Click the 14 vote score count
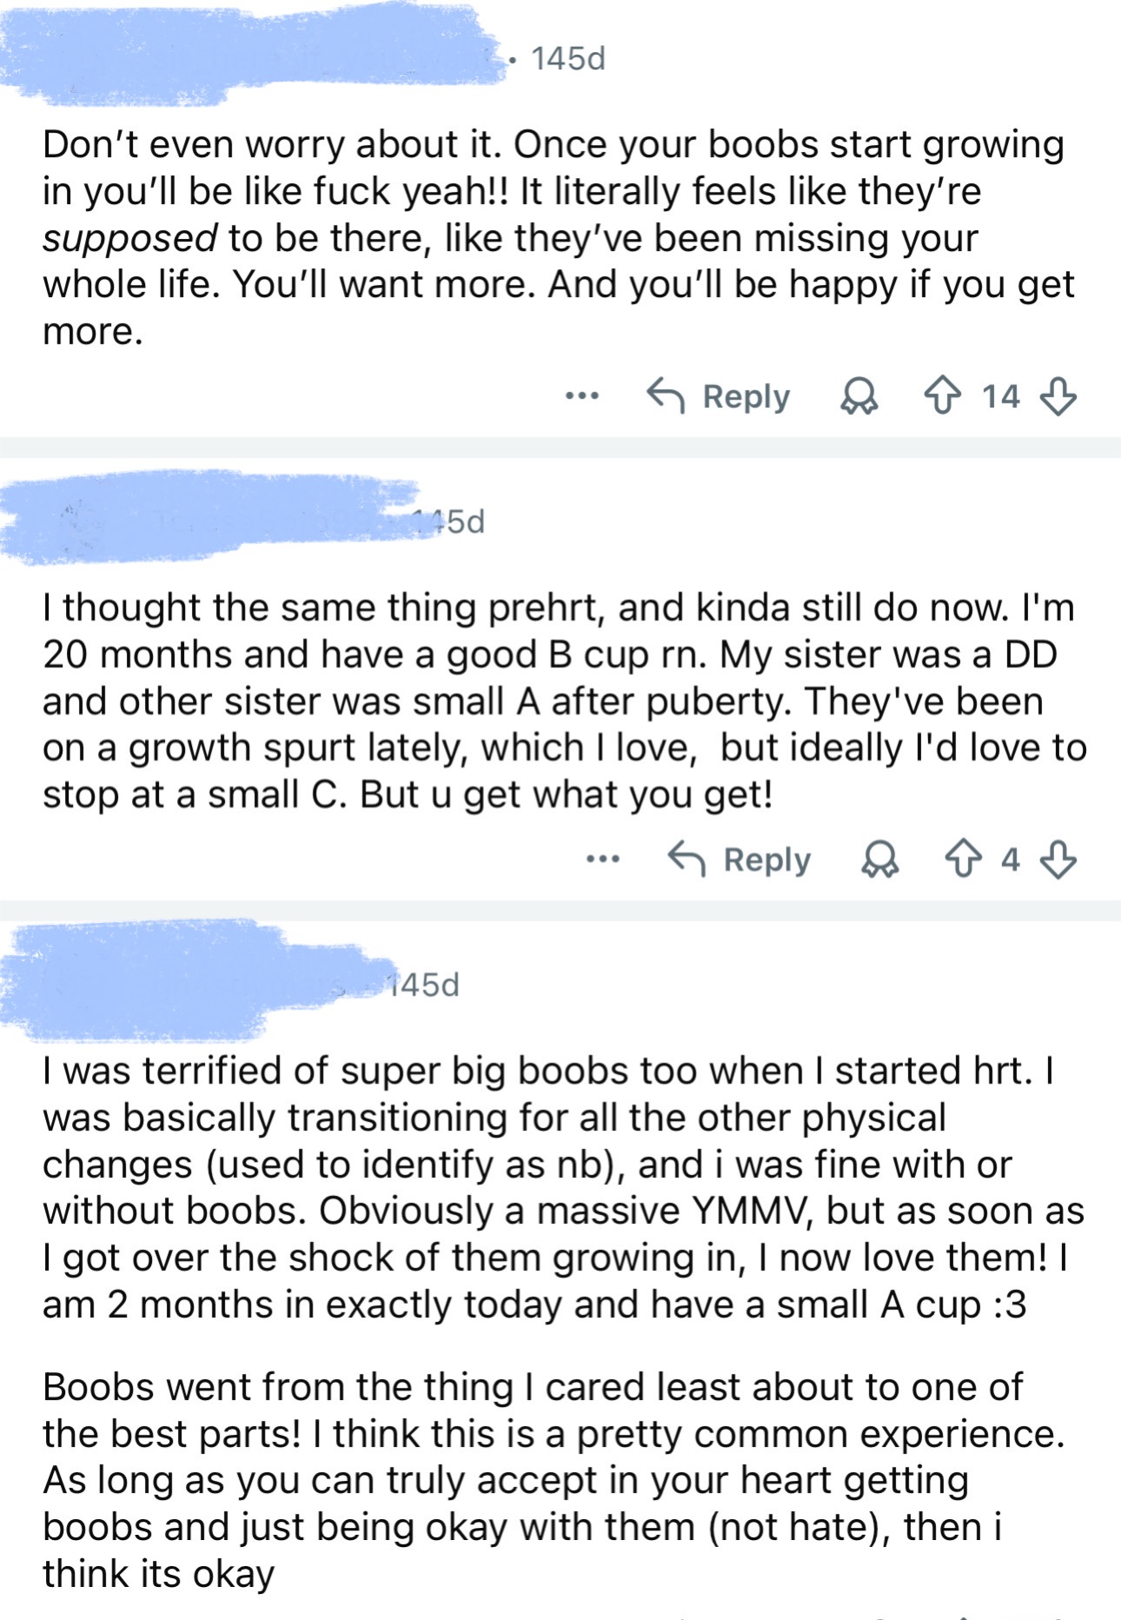Image resolution: width=1121 pixels, height=1620 pixels. point(1000,397)
